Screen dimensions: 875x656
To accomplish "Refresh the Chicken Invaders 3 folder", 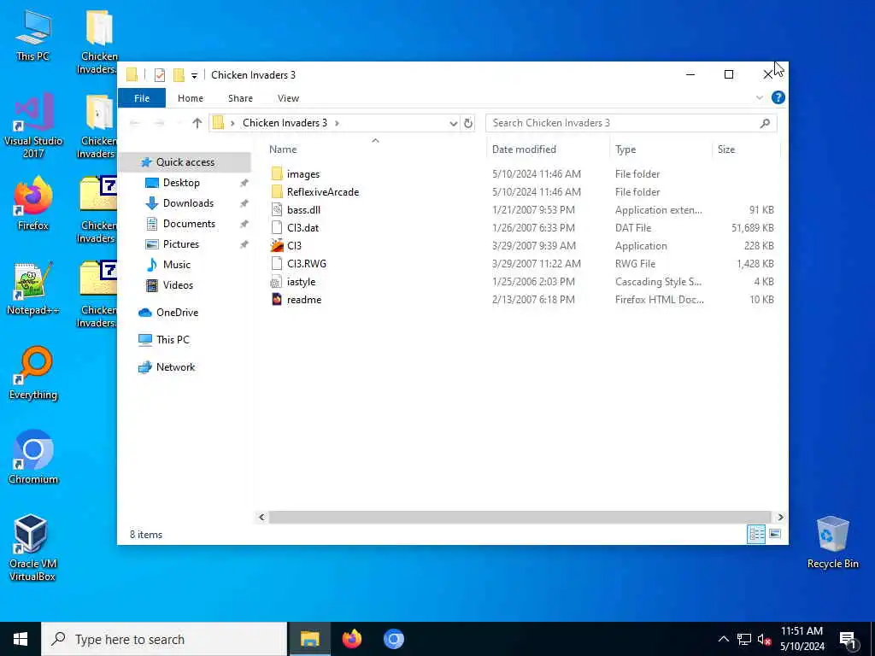I will tap(468, 123).
